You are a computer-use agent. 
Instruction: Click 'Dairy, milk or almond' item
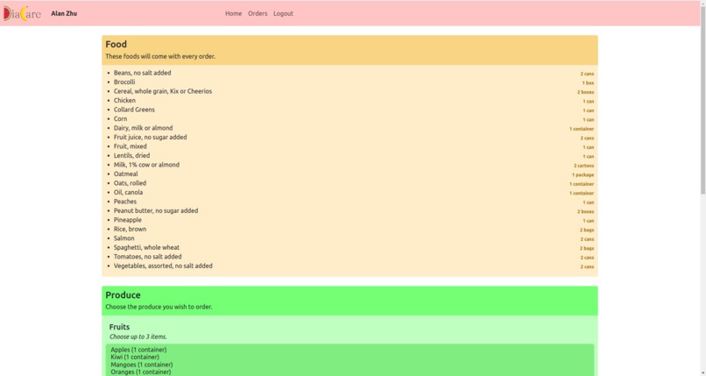pos(143,128)
